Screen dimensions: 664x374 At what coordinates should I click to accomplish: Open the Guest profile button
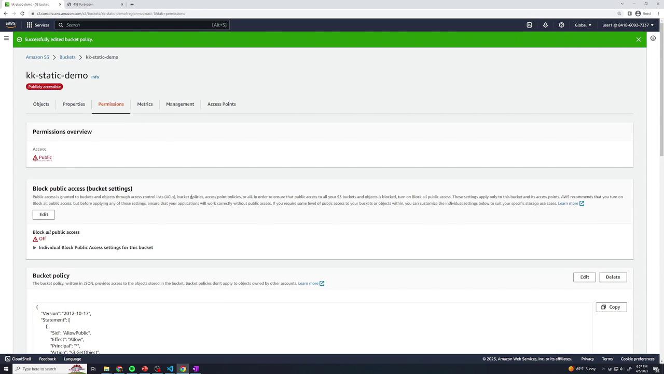click(x=643, y=14)
